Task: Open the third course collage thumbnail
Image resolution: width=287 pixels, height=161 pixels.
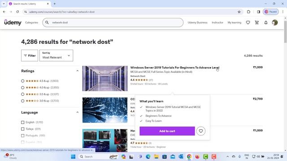Action: point(105,140)
